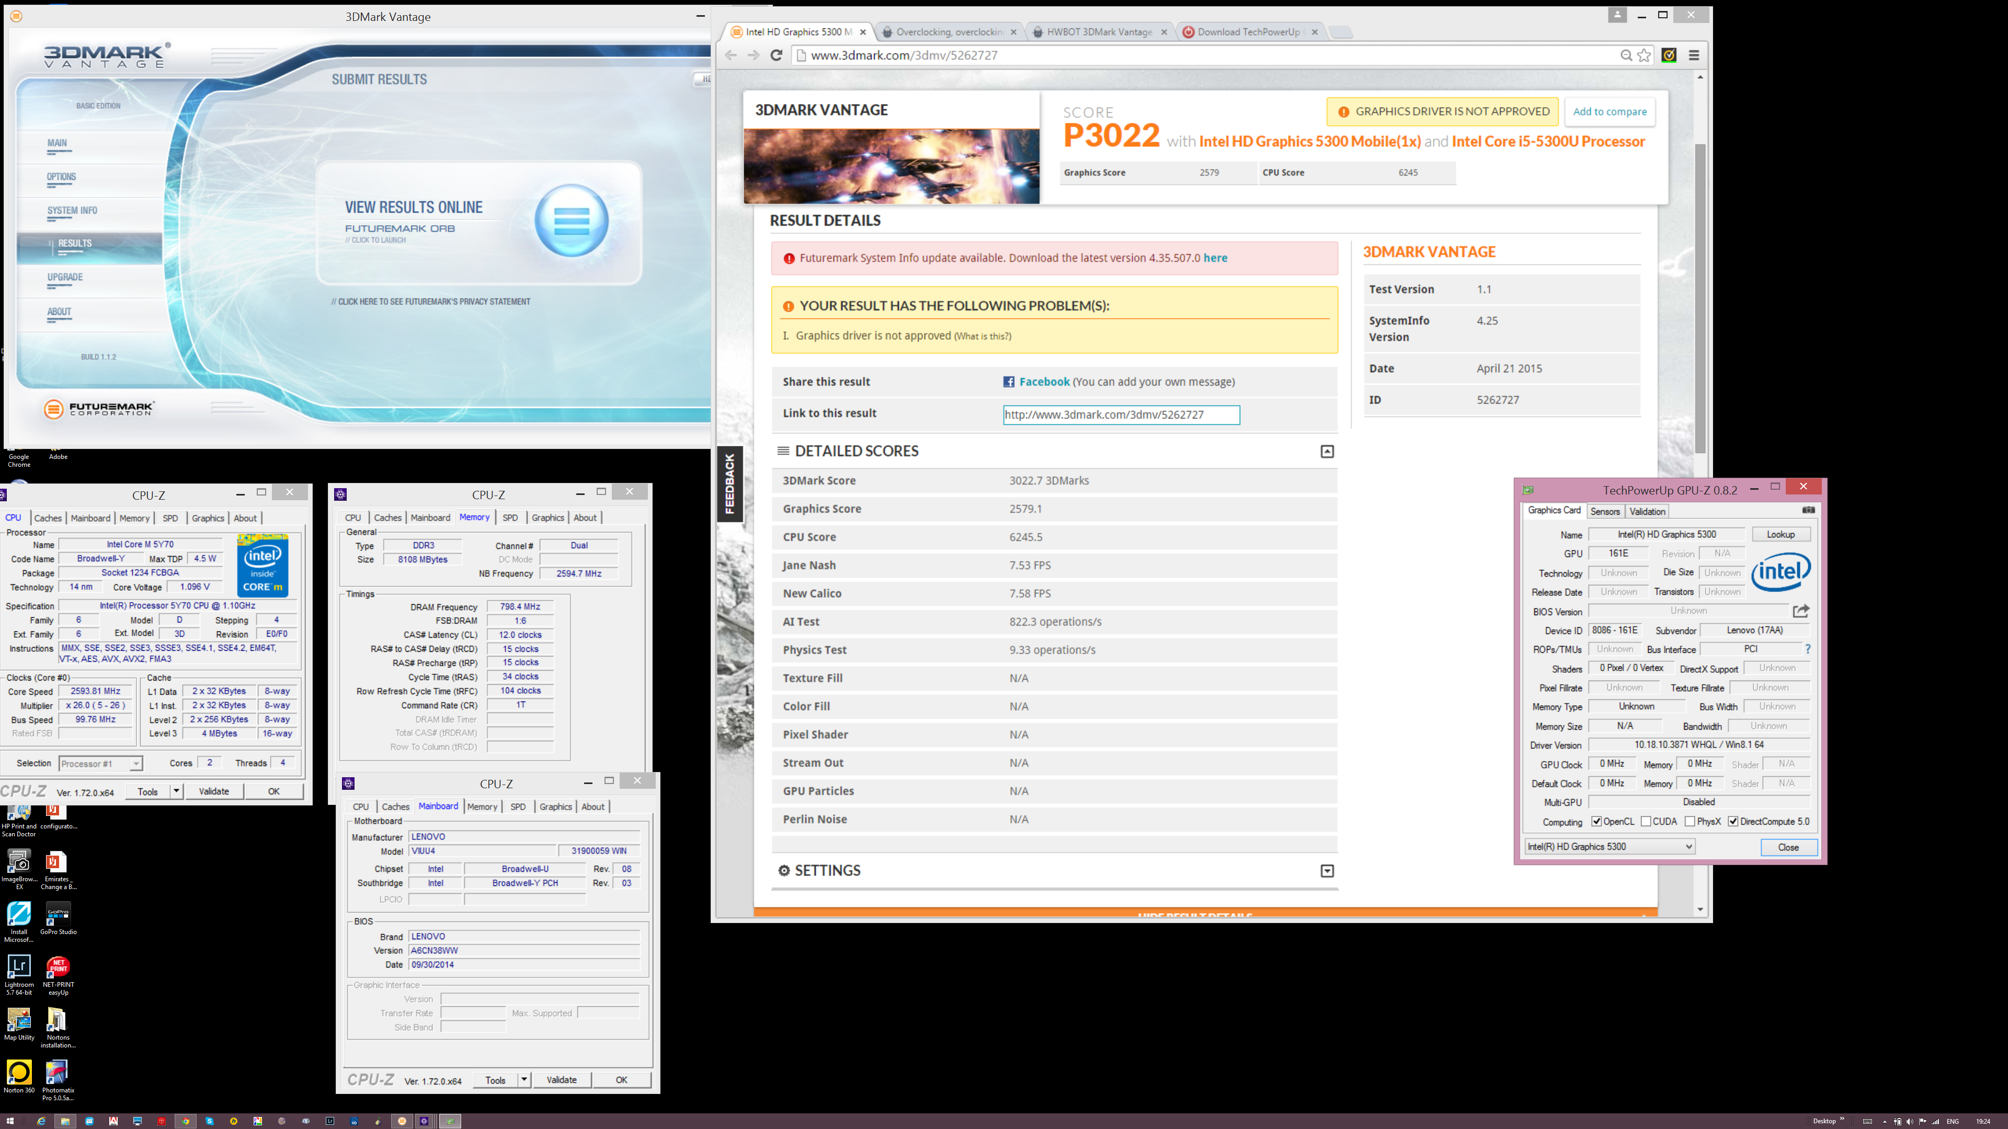Click the 3DMark Vantage result thumbnail
2008x1129 pixels.
[x=891, y=166]
